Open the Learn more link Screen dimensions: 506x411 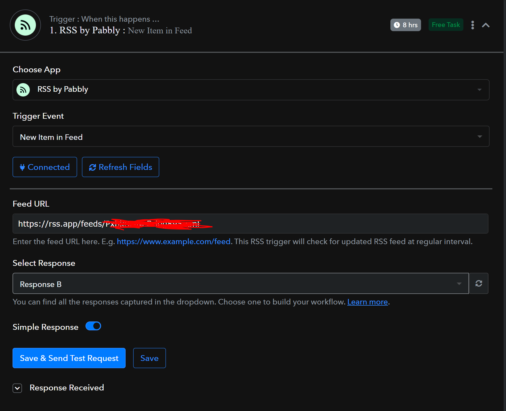point(368,302)
